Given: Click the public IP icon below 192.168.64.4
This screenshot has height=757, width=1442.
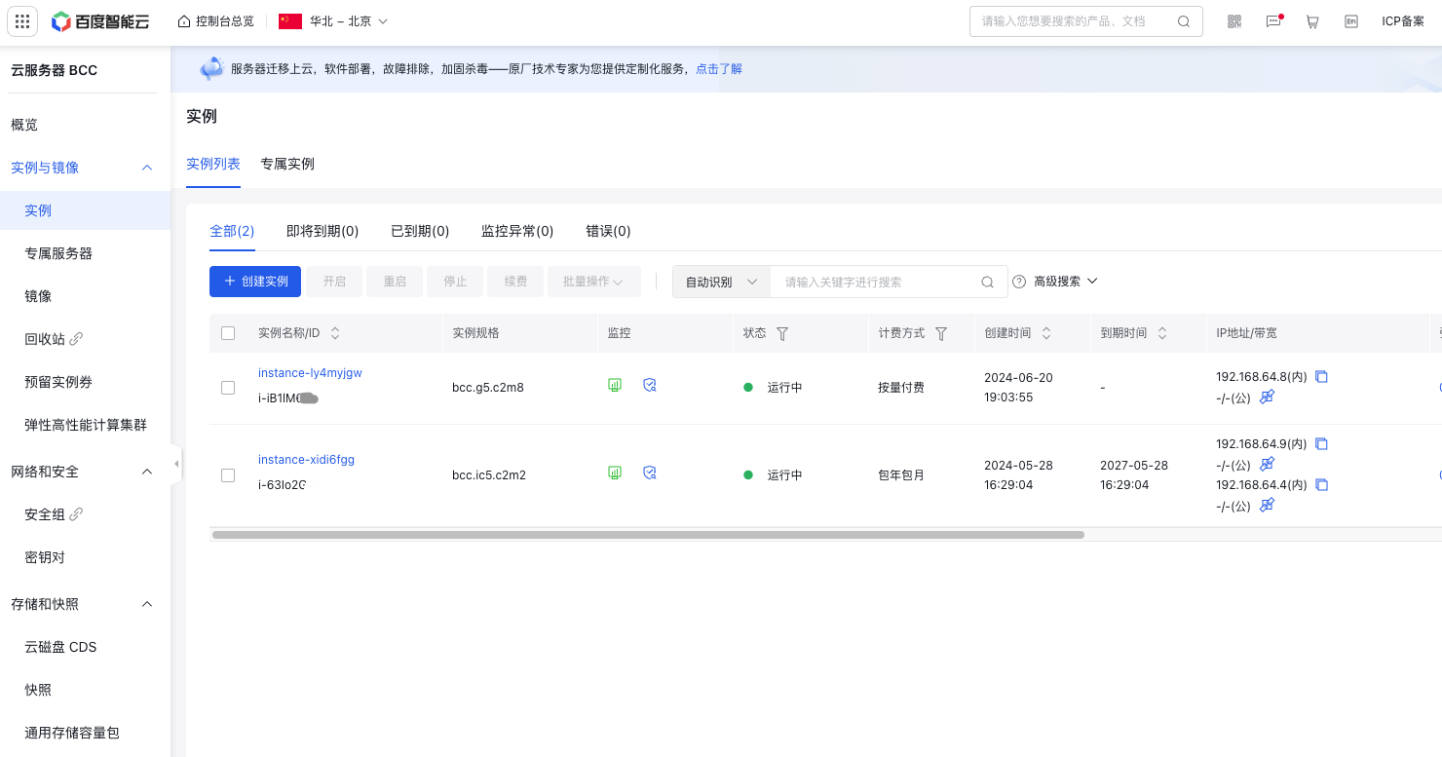Looking at the screenshot, I should 1267,505.
